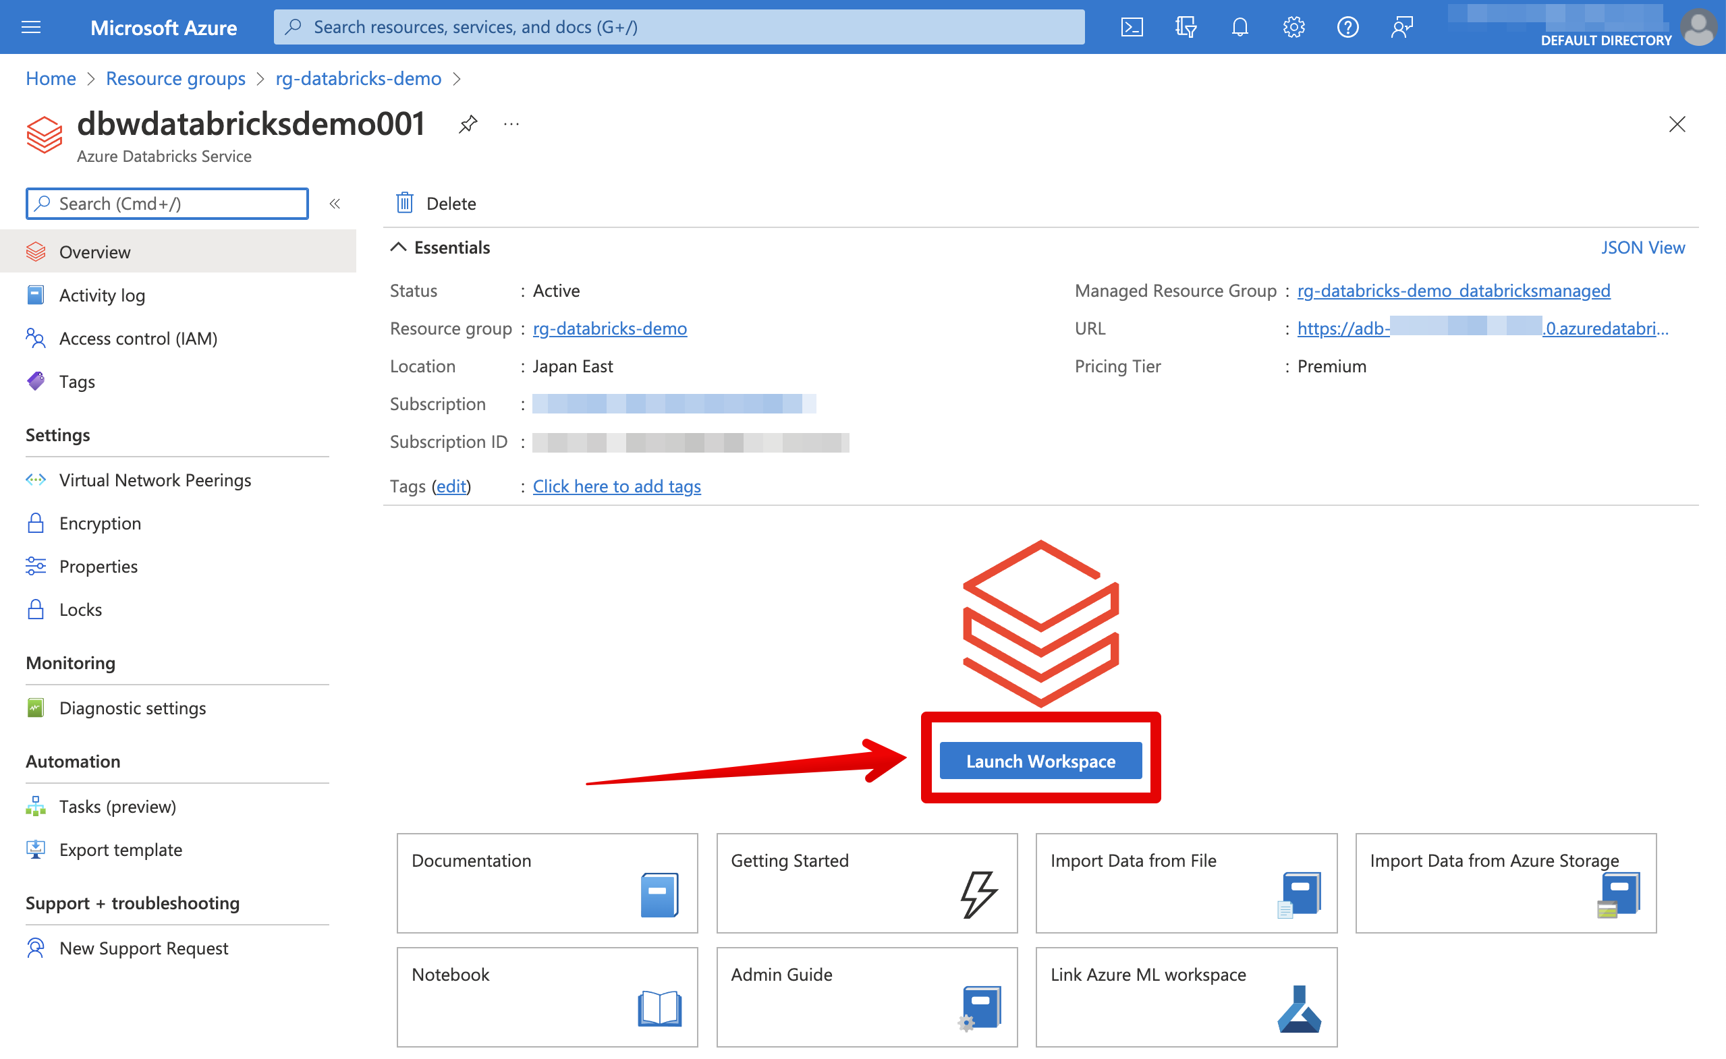The width and height of the screenshot is (1726, 1059).
Task: Collapse the Essentials section
Action: click(x=399, y=247)
